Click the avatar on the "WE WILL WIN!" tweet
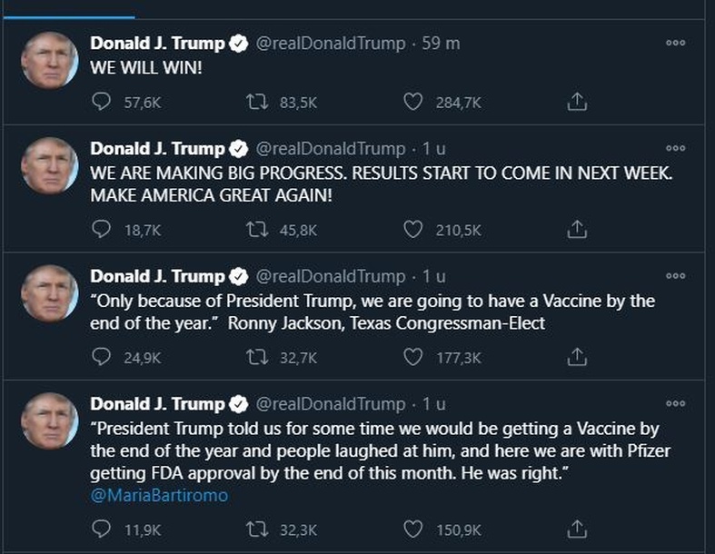Screen dimensions: 715x554 pyautogui.click(x=49, y=60)
